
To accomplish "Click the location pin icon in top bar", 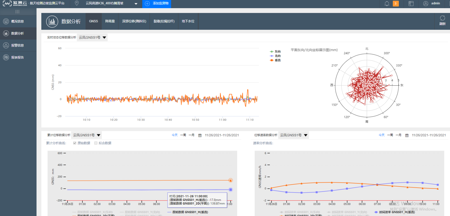I will 76,3.
